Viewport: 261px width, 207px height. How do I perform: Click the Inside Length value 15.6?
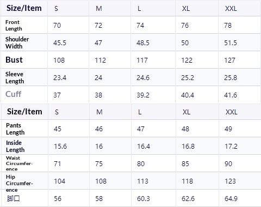click(x=60, y=147)
